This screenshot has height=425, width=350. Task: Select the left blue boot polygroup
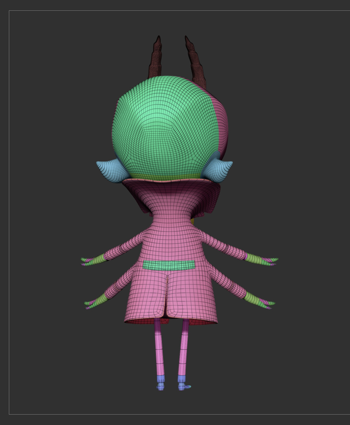tap(160, 383)
